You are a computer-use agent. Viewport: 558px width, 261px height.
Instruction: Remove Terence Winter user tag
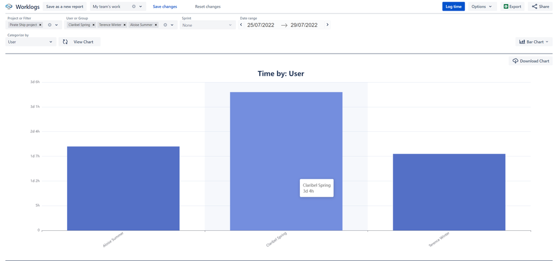(x=125, y=25)
